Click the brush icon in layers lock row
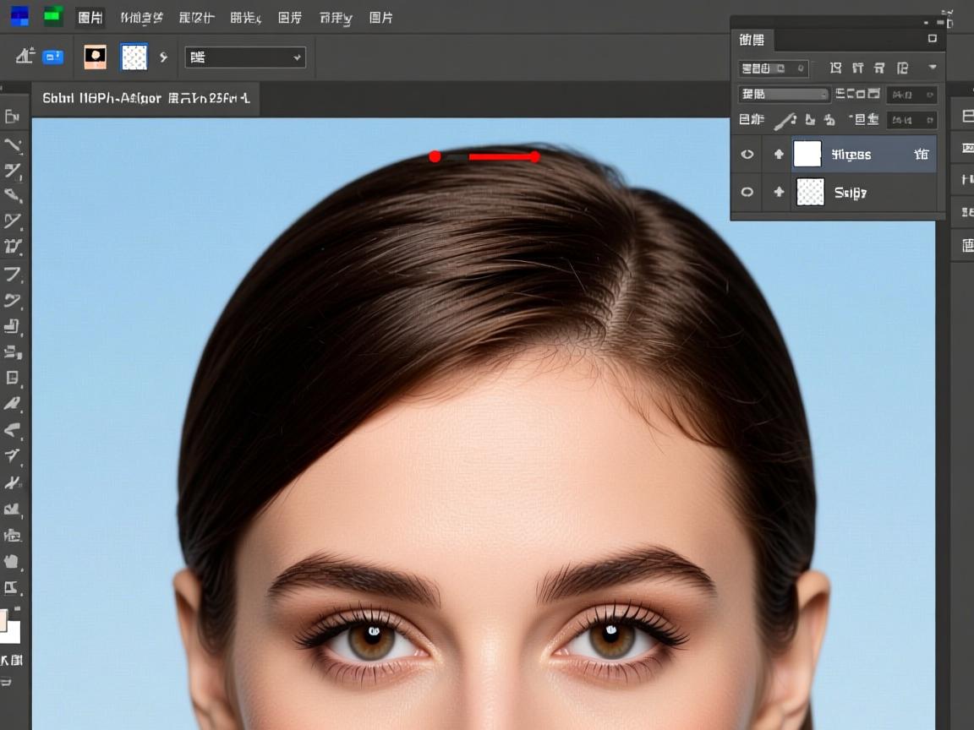Screen dimensions: 974x730 click(785, 120)
